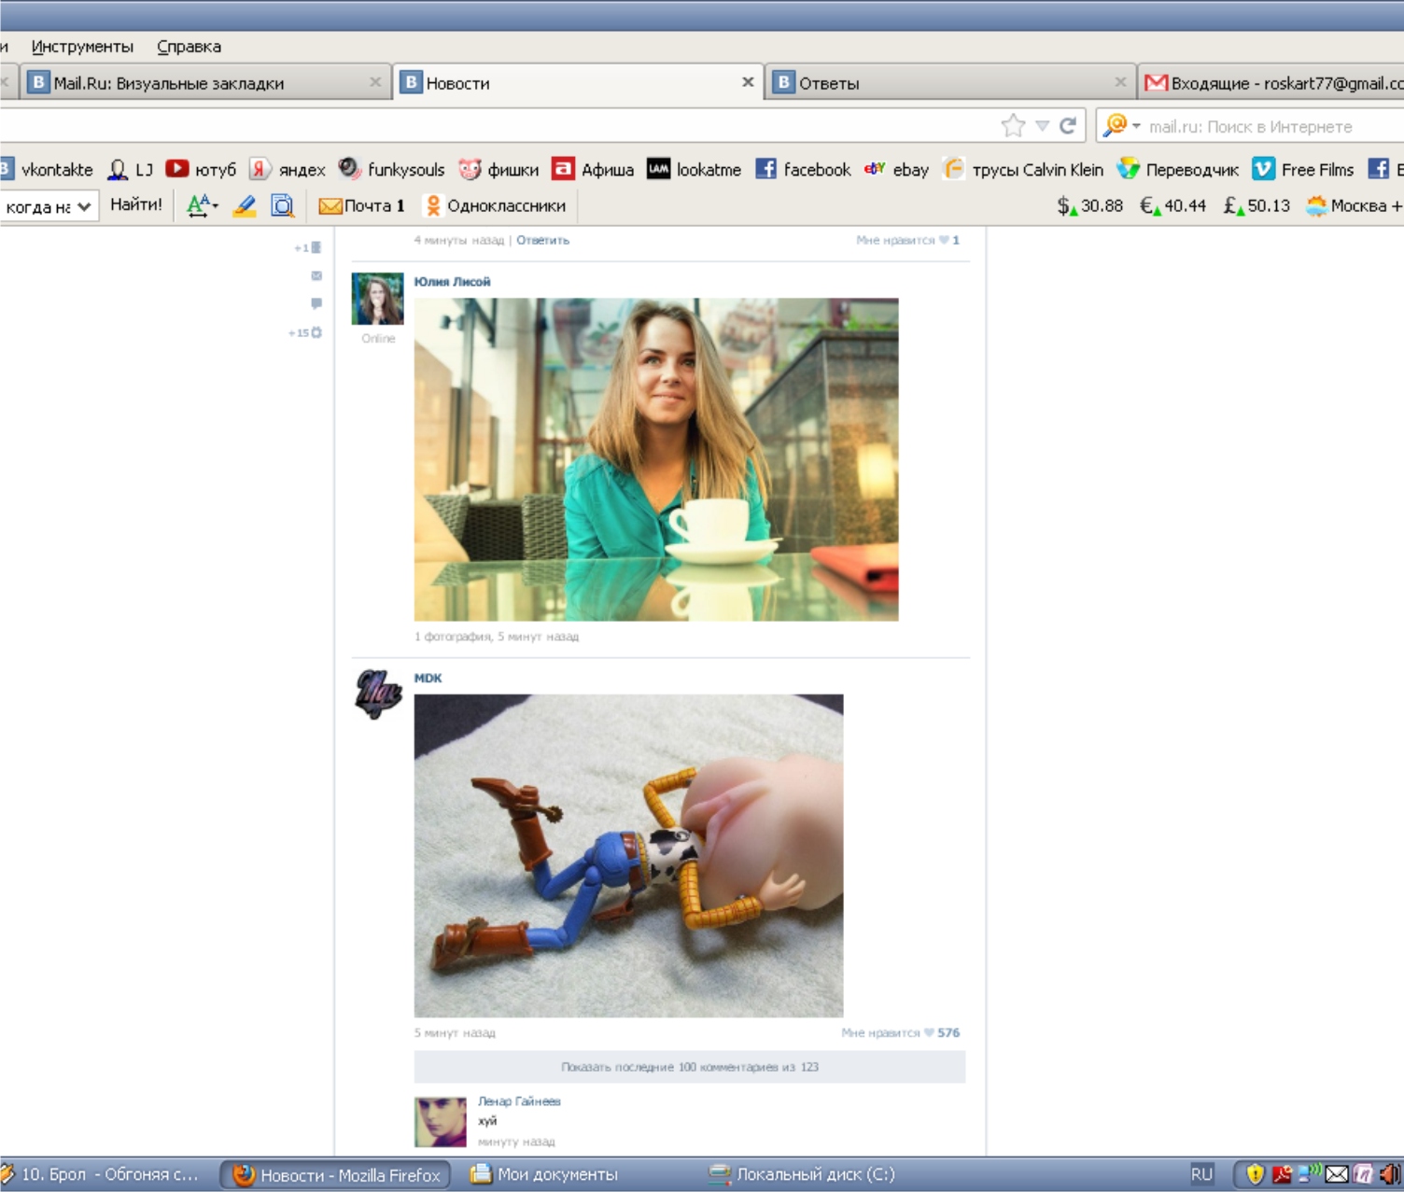
Task: Open the яндех bookmark
Action: [x=288, y=169]
